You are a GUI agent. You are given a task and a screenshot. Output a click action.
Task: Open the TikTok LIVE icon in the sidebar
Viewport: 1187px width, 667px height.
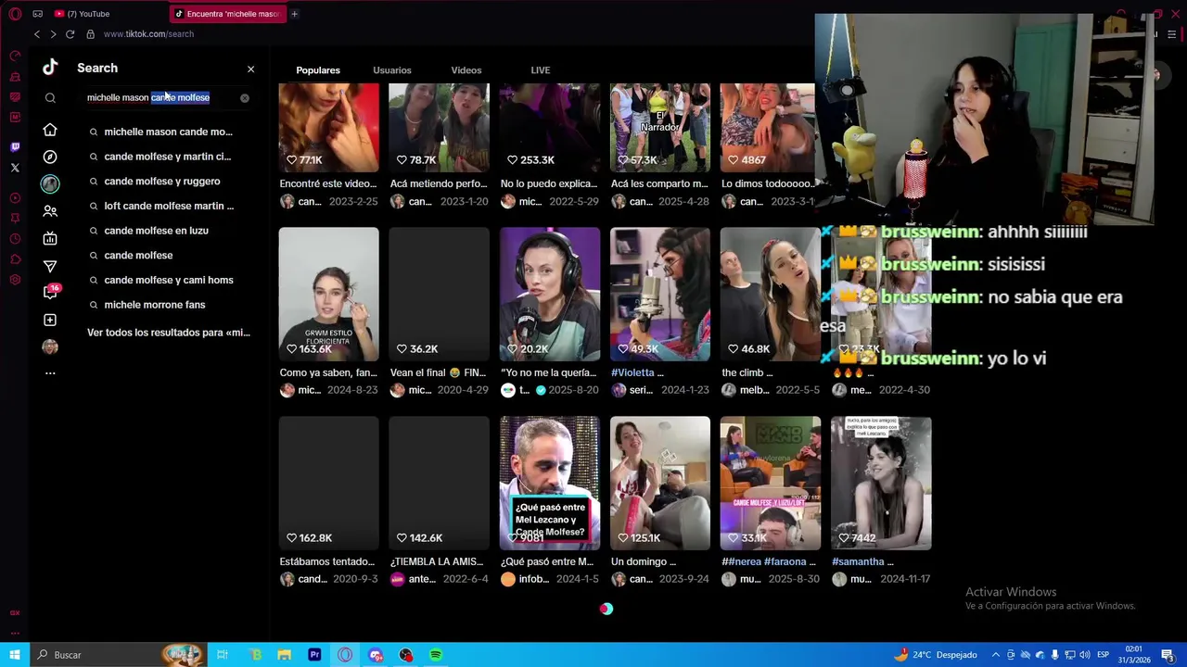(x=50, y=239)
